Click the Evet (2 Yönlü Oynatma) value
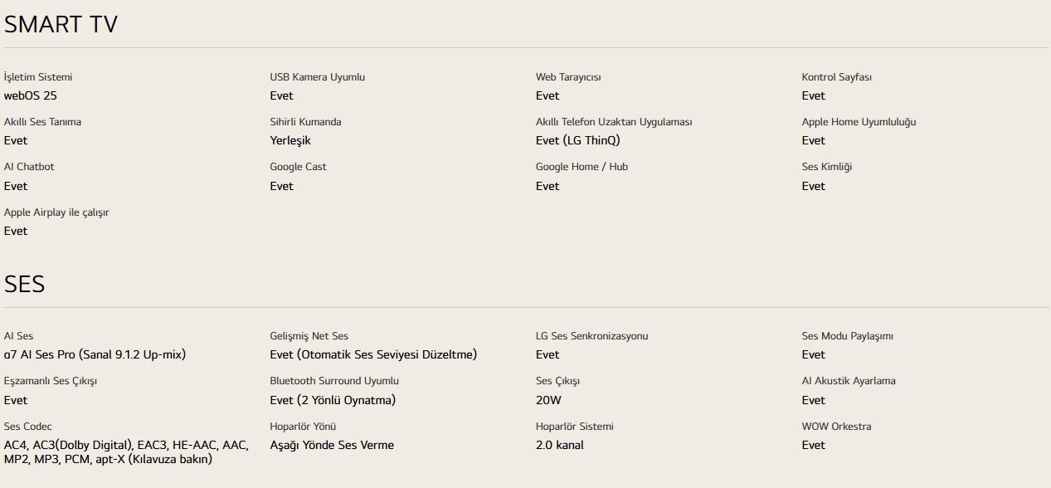This screenshot has height=488, width=1051. tap(333, 400)
